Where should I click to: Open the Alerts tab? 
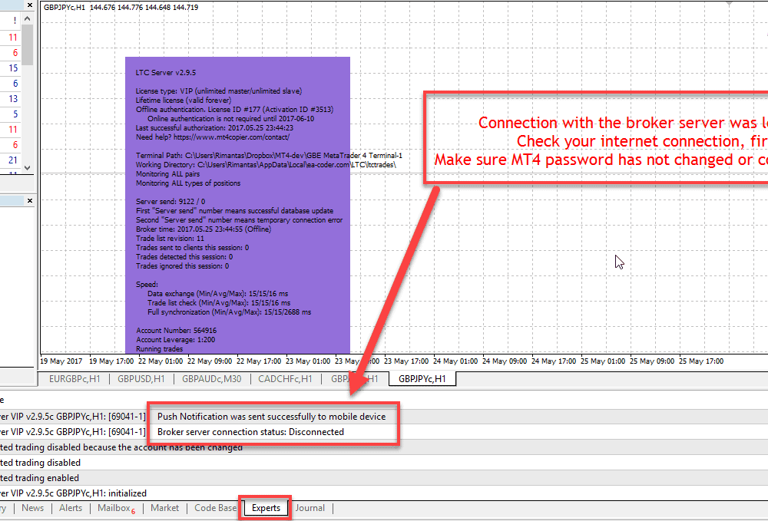[x=71, y=508]
